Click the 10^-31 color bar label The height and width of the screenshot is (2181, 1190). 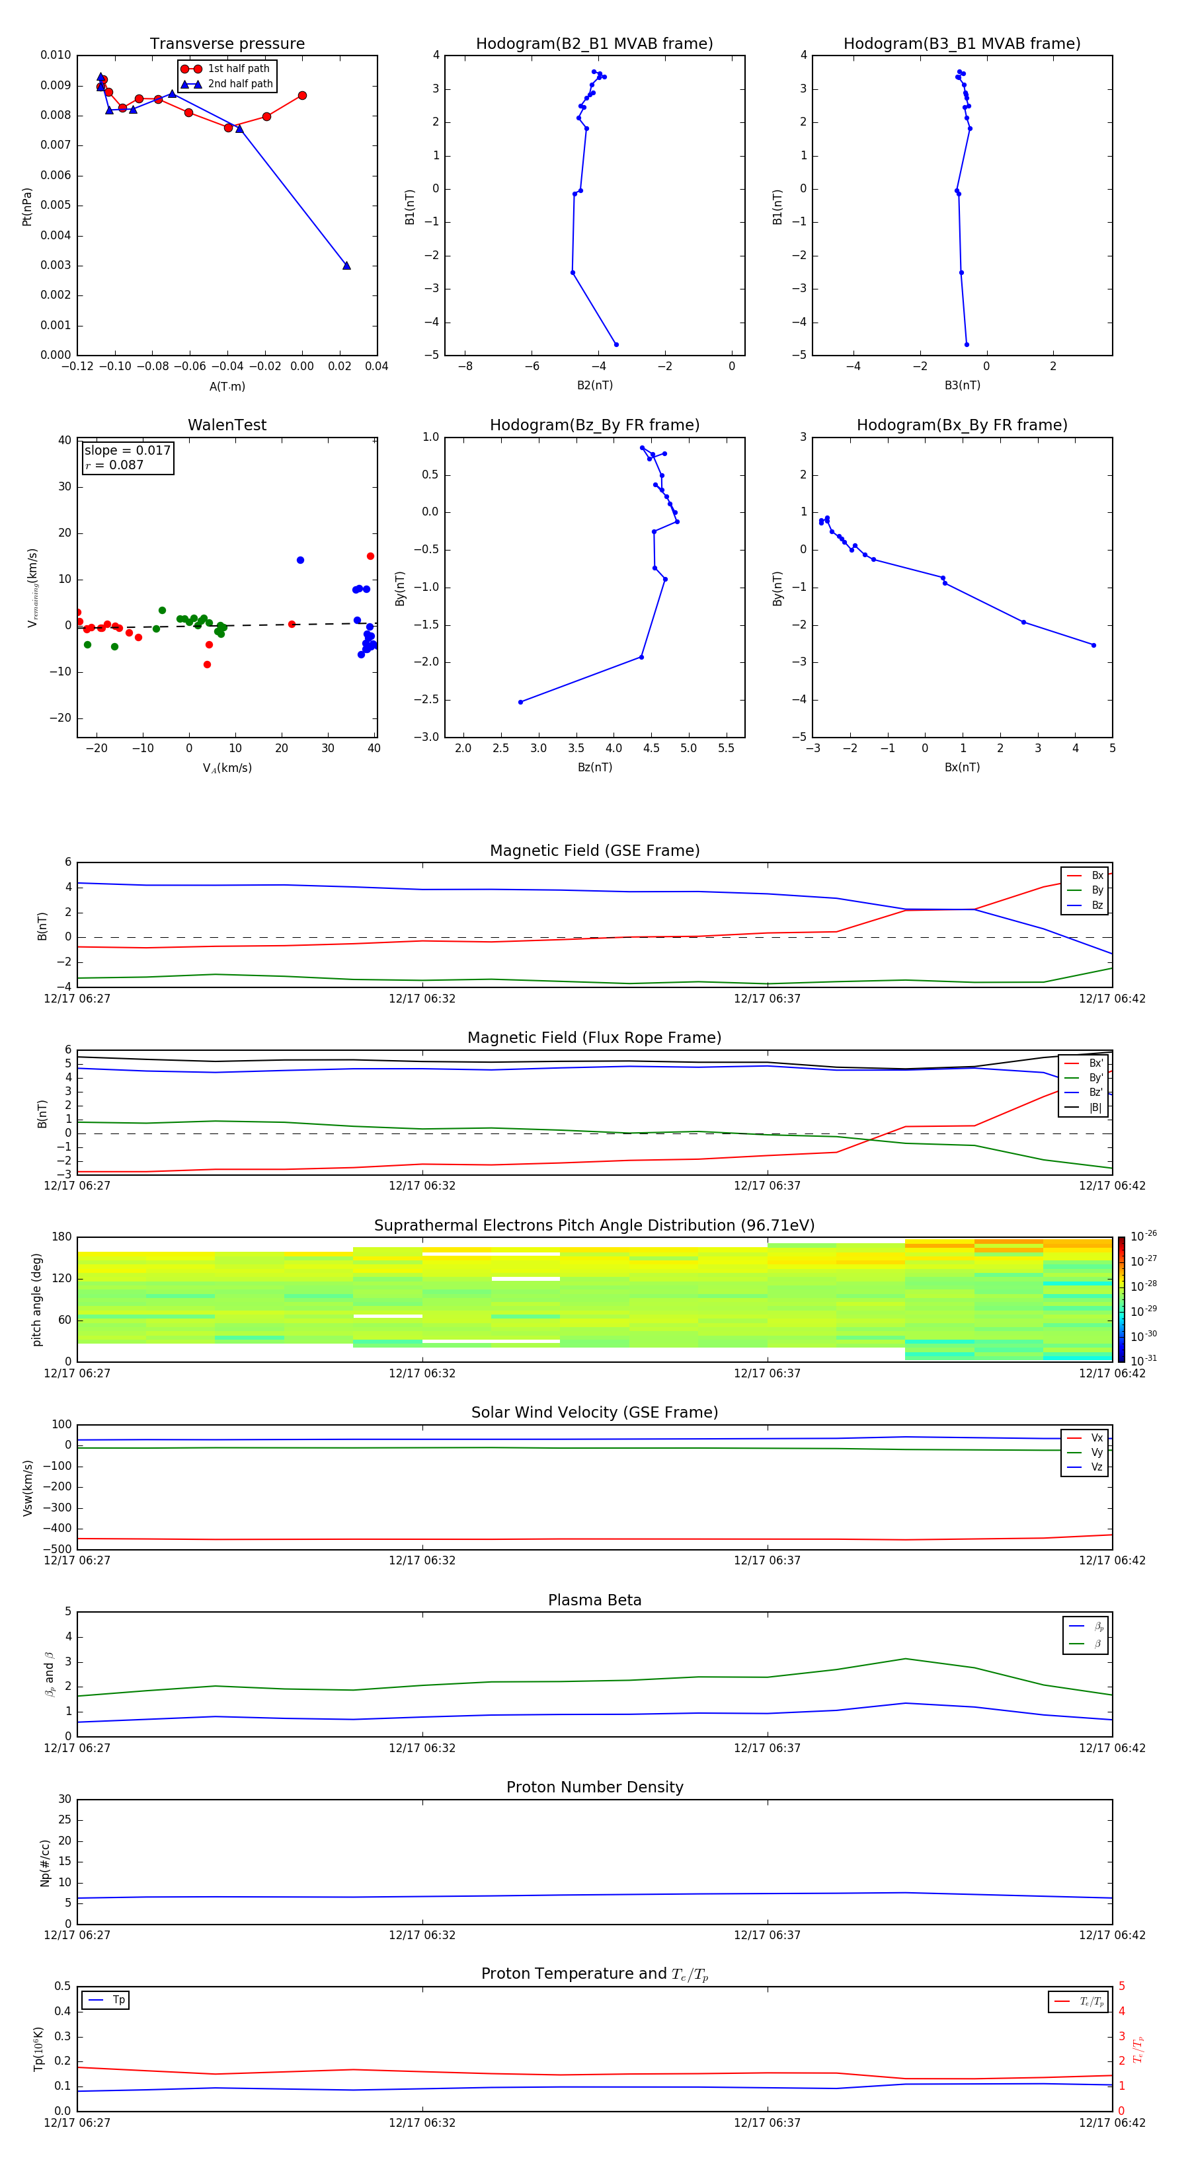tap(1144, 1361)
